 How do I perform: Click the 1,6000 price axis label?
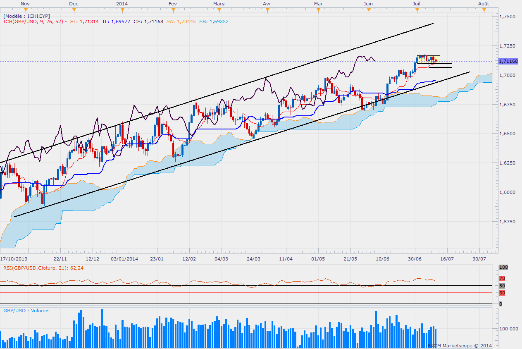click(507, 192)
